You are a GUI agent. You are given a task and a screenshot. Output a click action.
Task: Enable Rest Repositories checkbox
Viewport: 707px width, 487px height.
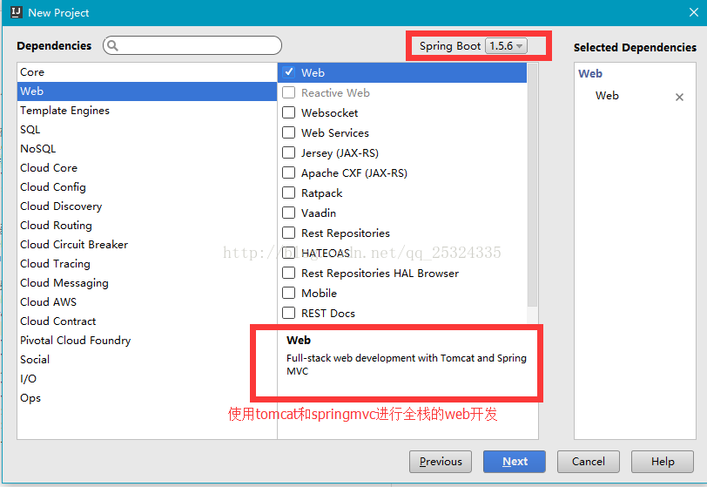coord(288,233)
